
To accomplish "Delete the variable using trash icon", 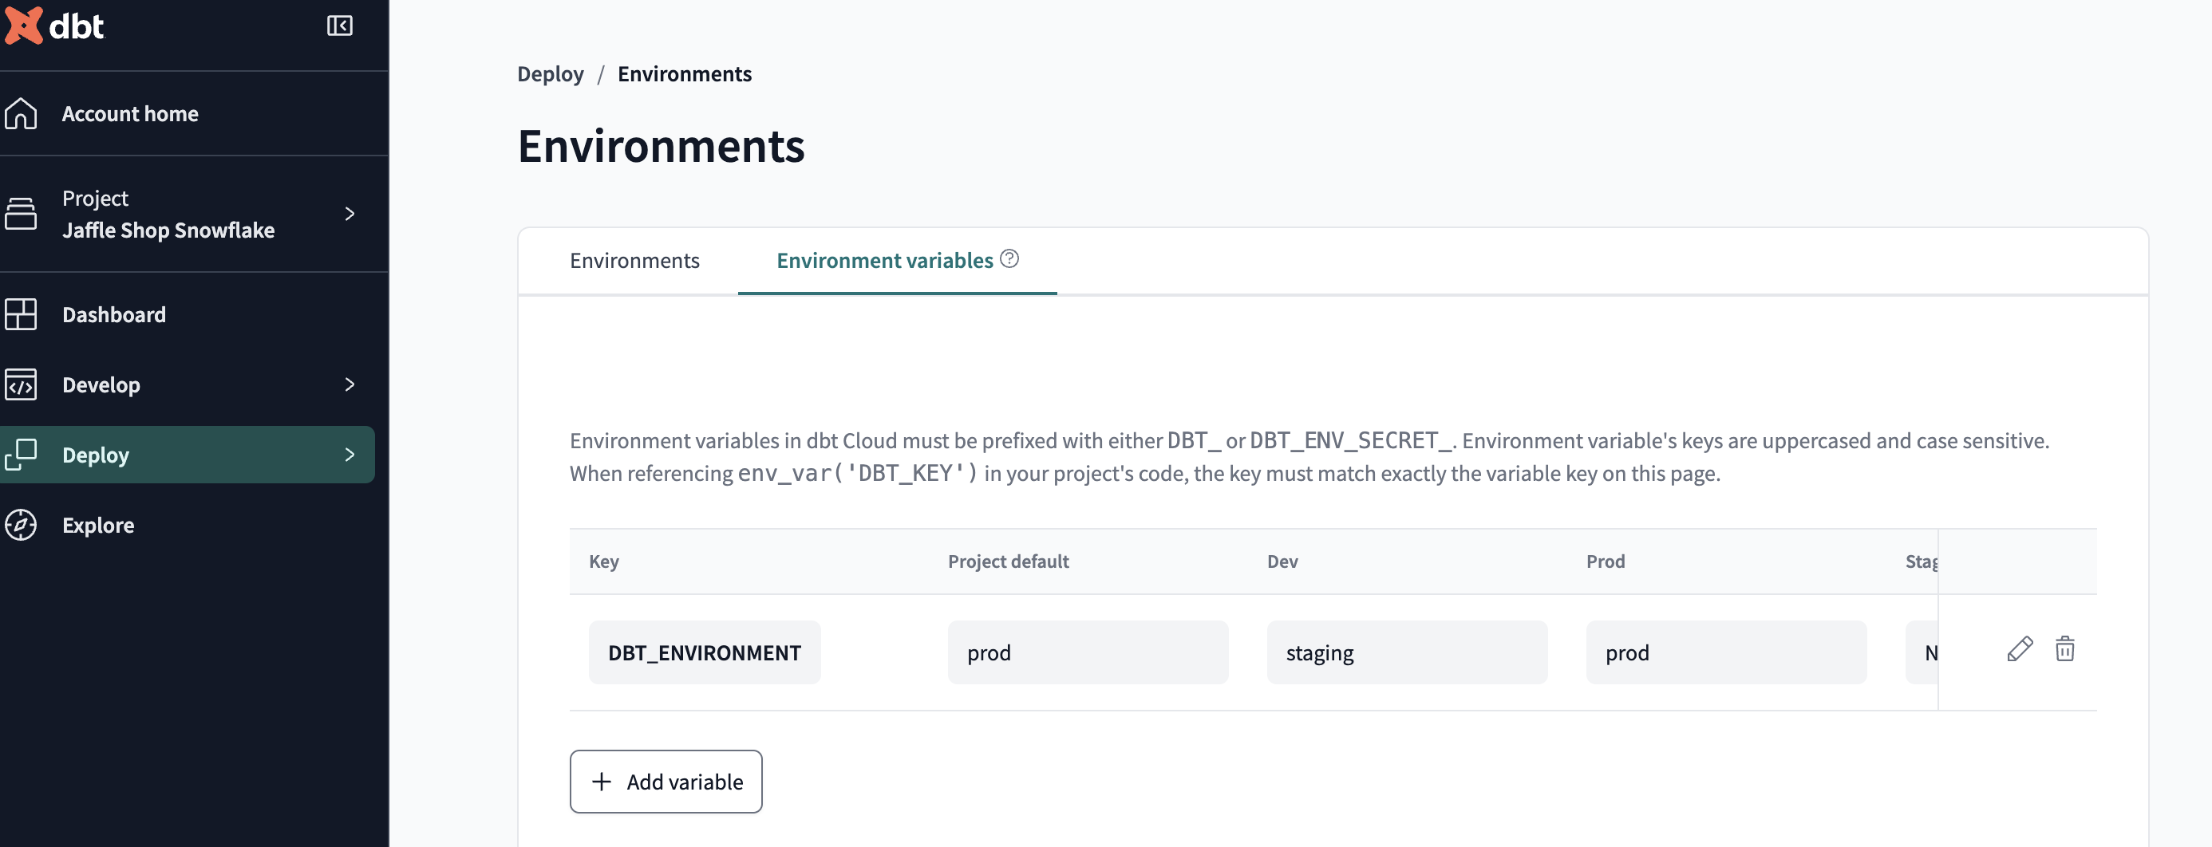I will (x=2066, y=651).
